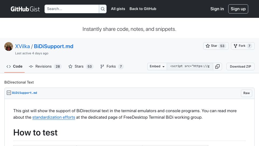The width and height of the screenshot is (259, 146).
Task: Open the GitHub Gist logo homepage
Action: 25,9
